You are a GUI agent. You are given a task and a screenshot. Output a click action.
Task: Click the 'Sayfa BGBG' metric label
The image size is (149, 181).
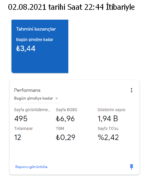coord(67,110)
